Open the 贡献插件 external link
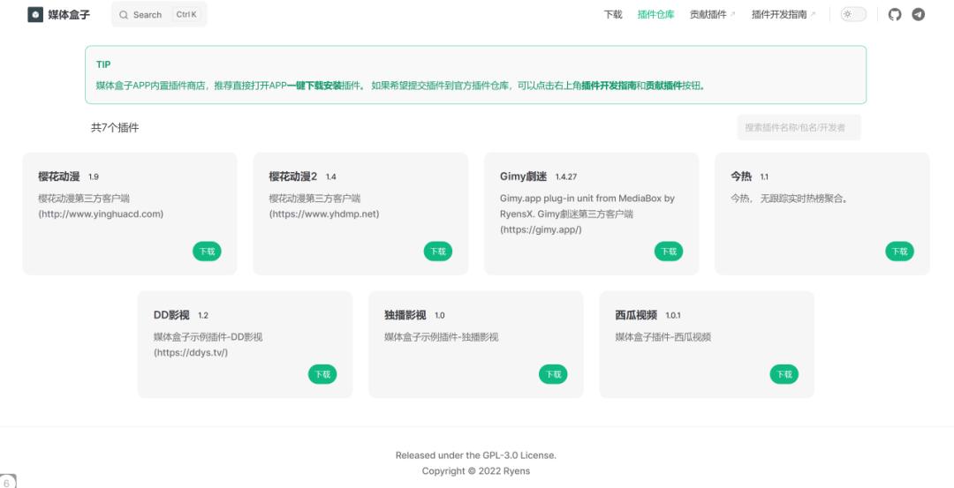 pyautogui.click(x=712, y=15)
